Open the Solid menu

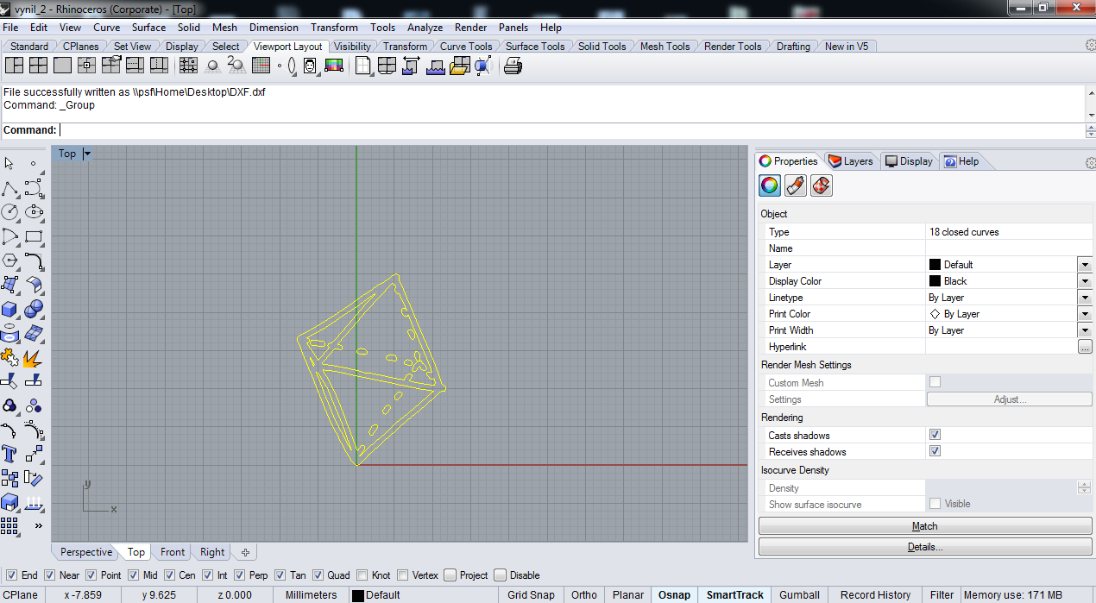pos(189,28)
